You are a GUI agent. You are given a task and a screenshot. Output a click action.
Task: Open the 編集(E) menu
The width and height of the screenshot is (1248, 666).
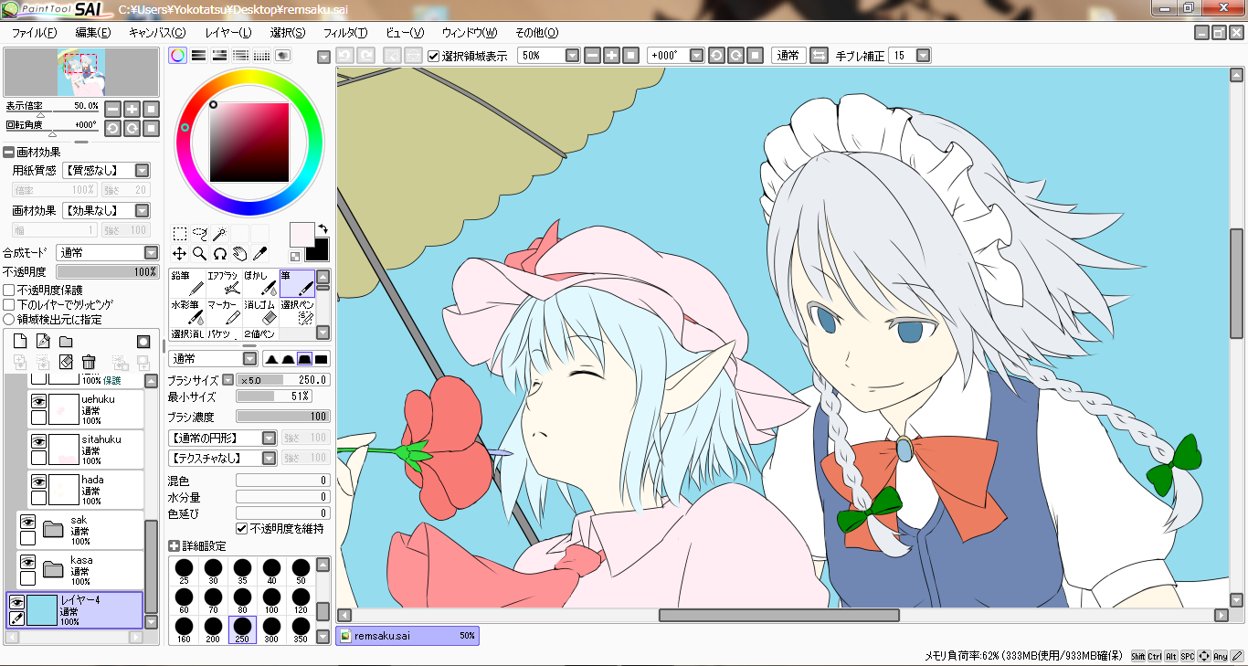[92, 33]
